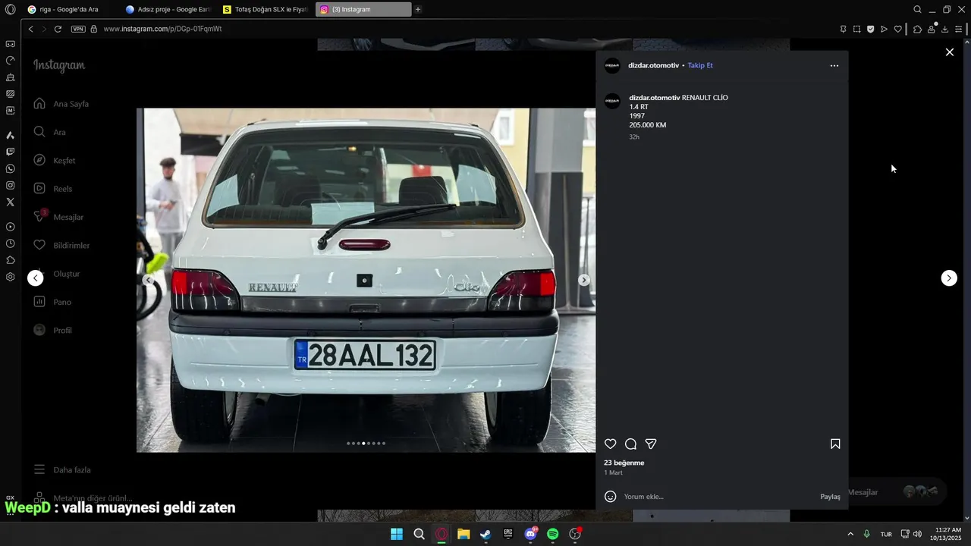The image size is (971, 546).
Task: Like the post with the heart icon
Action: [x=610, y=444]
